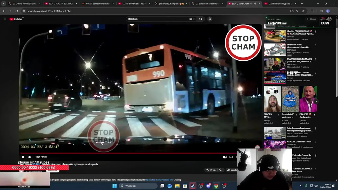338x190 pixels.
Task: Open the BEDOES 2115 short thumbnail
Action: (x=272, y=99)
